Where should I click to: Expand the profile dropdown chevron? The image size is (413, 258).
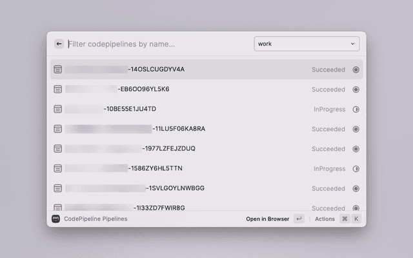(x=352, y=44)
